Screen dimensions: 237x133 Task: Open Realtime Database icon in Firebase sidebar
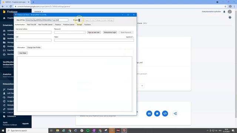(4, 38)
